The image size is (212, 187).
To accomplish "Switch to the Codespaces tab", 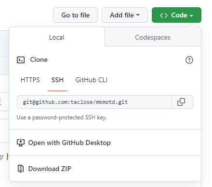I will click(x=153, y=37).
